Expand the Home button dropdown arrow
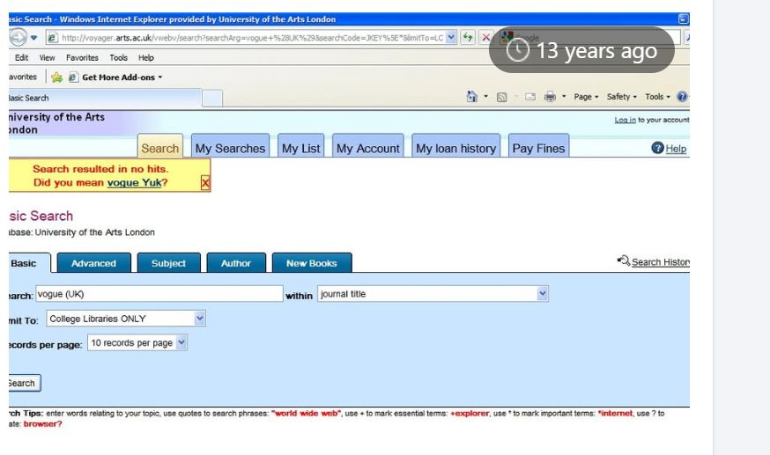Viewport: 770px width, 455px height. click(x=485, y=97)
